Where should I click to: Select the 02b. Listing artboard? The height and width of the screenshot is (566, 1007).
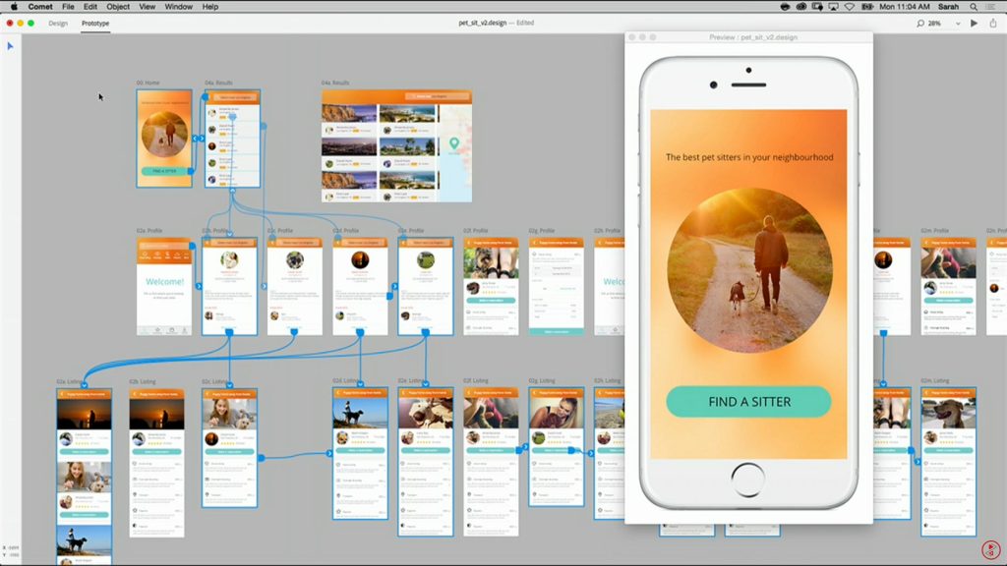click(x=156, y=462)
